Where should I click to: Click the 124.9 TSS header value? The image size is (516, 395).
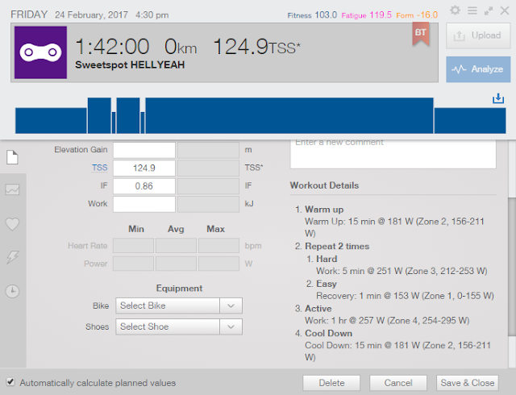tap(256, 47)
